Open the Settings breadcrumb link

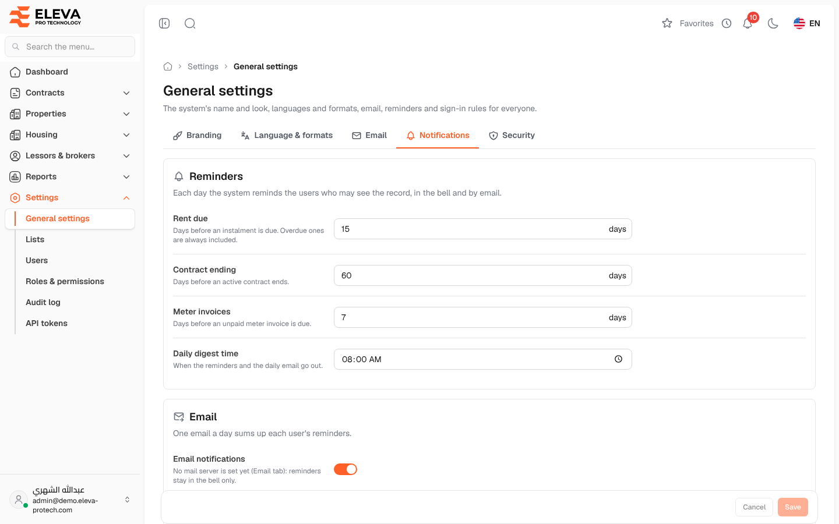point(203,66)
